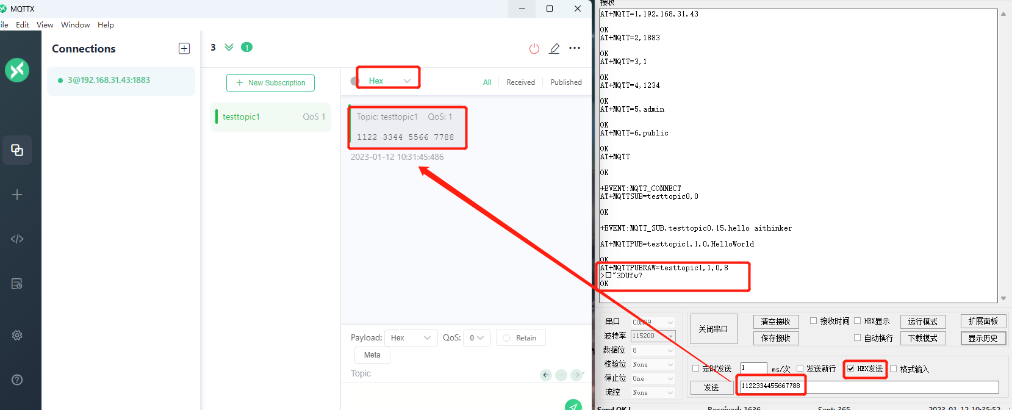Click the 显示历史 button

point(983,338)
